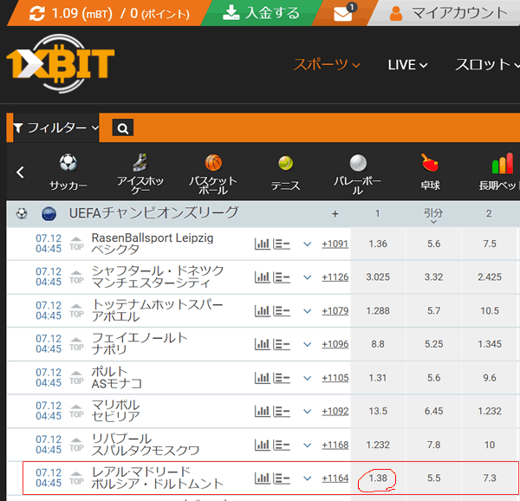Select the テニス tennis icon
Viewport: 520px width, 501px height.
tap(285, 173)
